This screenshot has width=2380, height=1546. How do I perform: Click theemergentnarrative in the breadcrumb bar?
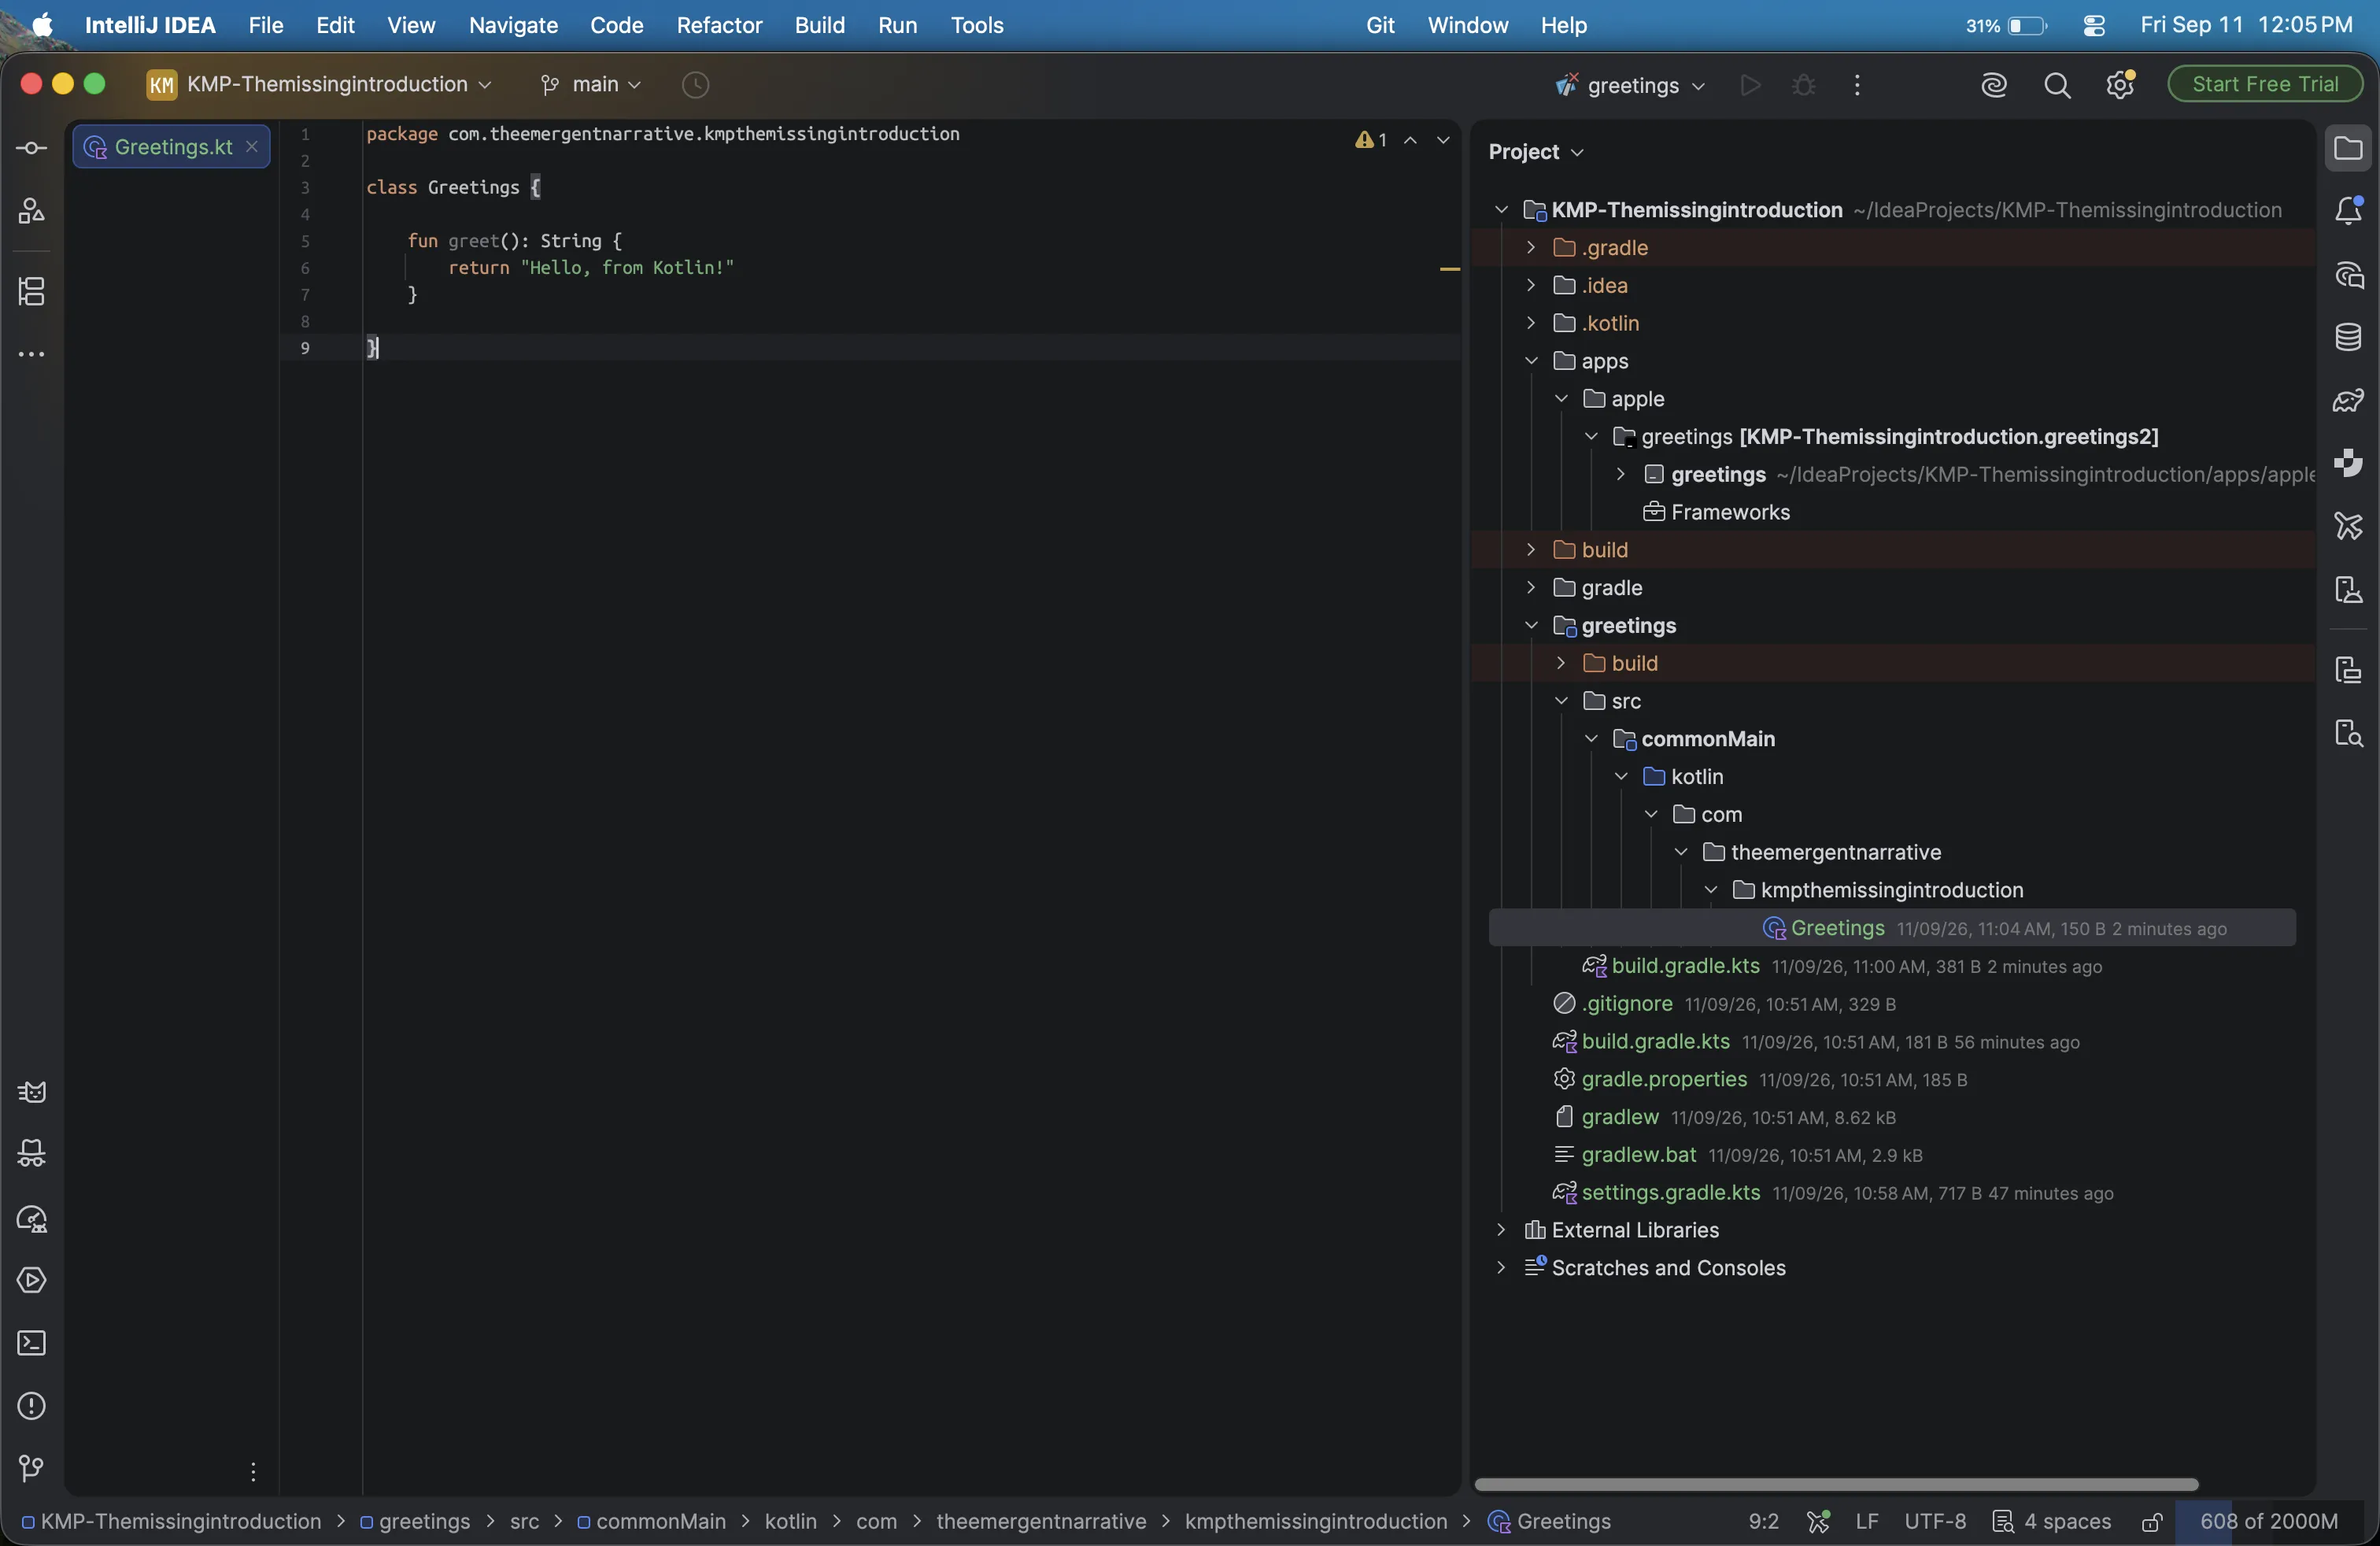coord(1041,1521)
